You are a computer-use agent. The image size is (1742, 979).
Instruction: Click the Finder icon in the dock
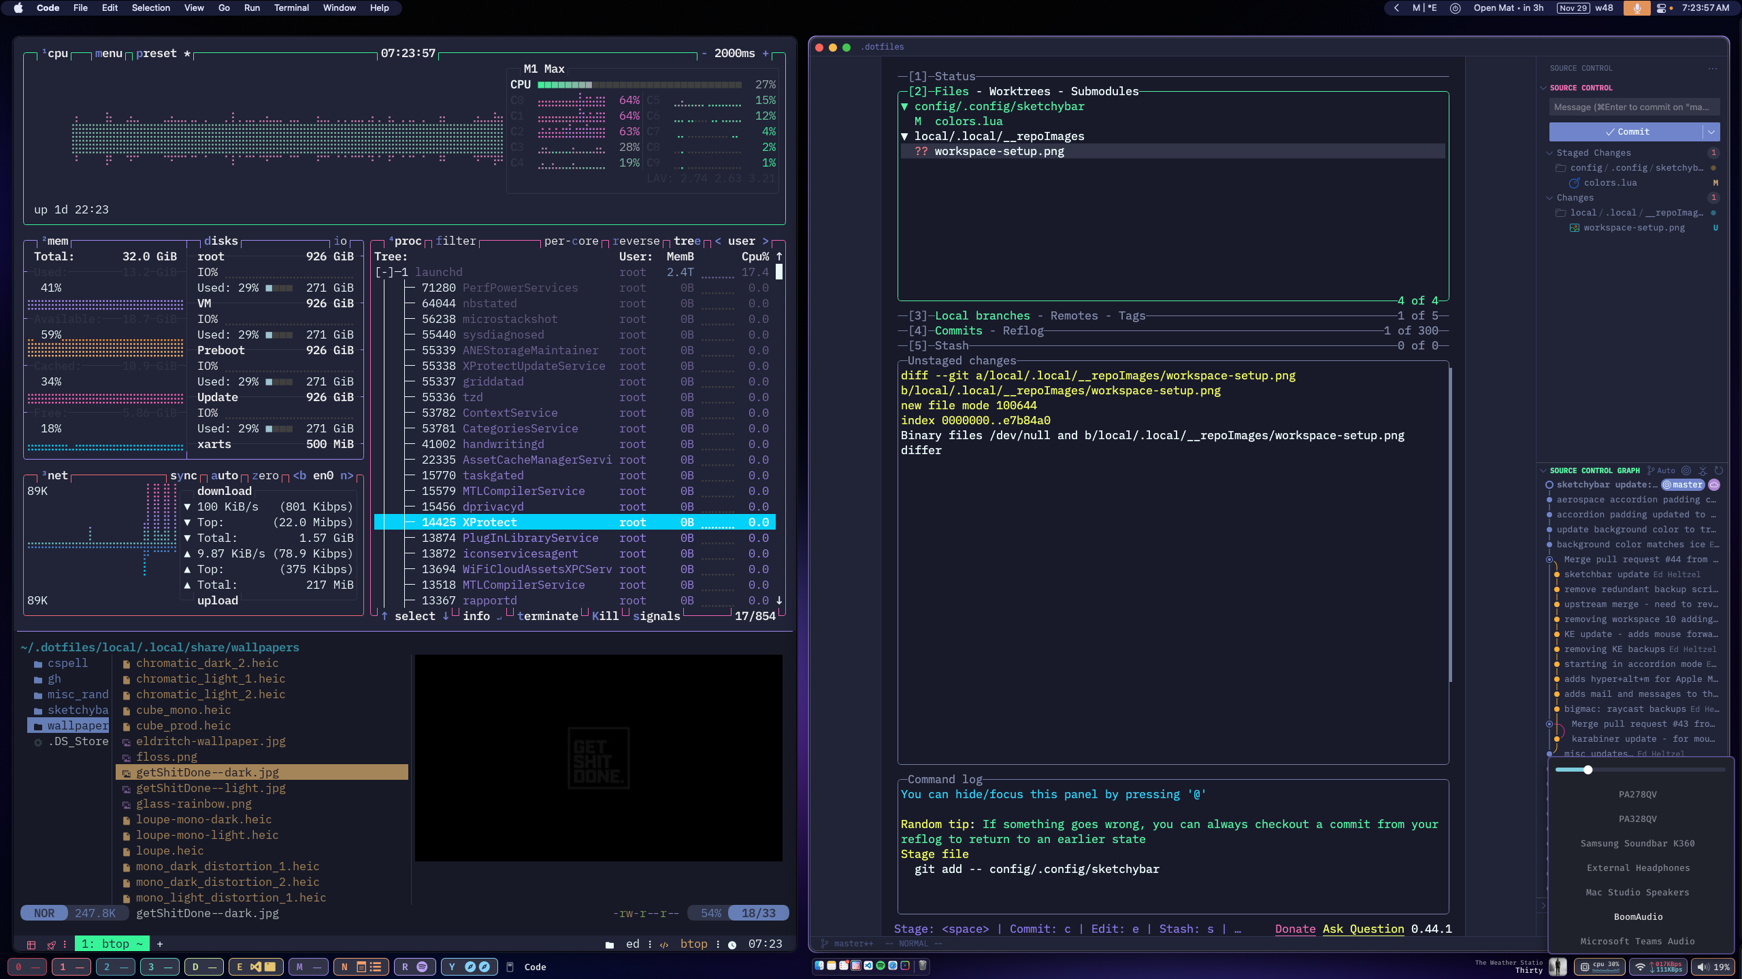[x=819, y=965]
